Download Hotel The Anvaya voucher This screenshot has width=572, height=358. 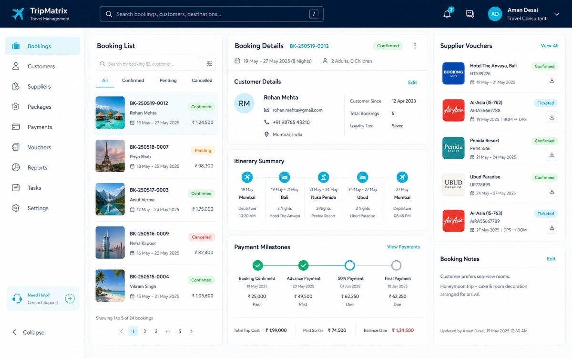[552, 80]
